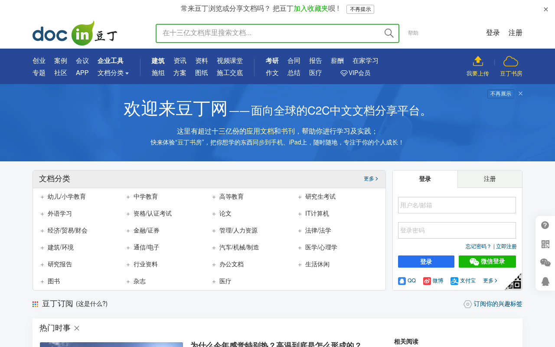Viewport: 555px width, 347px height.
Task: Close the top bookmark reminder bar
Action: pos(546,9)
